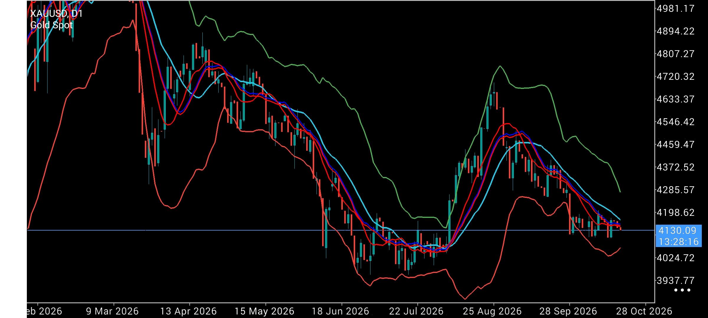Image resolution: width=708 pixels, height=318 pixels.
Task: Select the XAUUSD, D1 symbol label
Action: [x=56, y=14]
